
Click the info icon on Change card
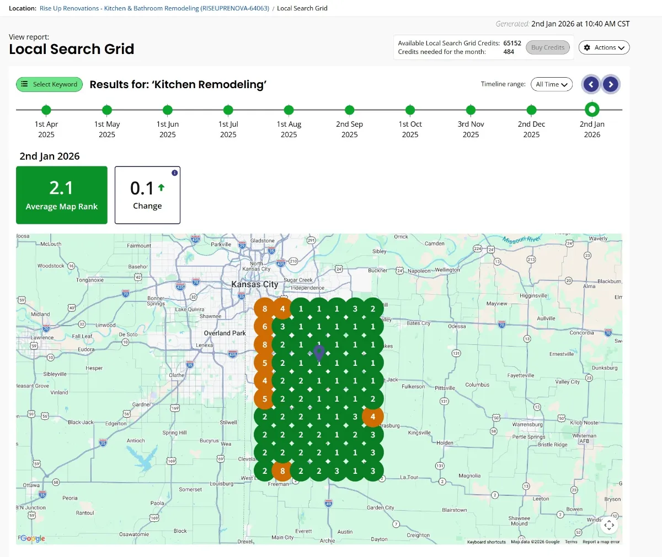(x=175, y=172)
